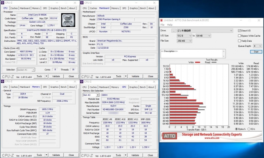The image size is (264, 158).
Task: Click gray Read legend swatch
Action: point(214,62)
